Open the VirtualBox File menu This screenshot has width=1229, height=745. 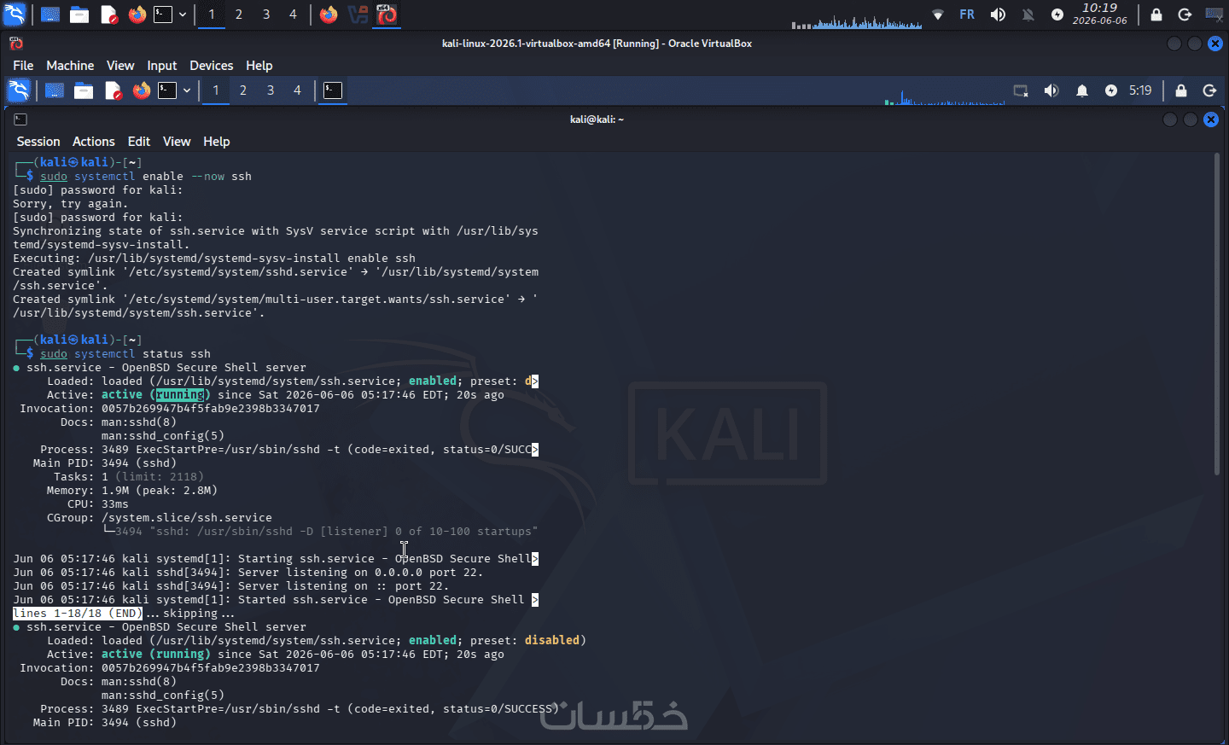click(23, 66)
